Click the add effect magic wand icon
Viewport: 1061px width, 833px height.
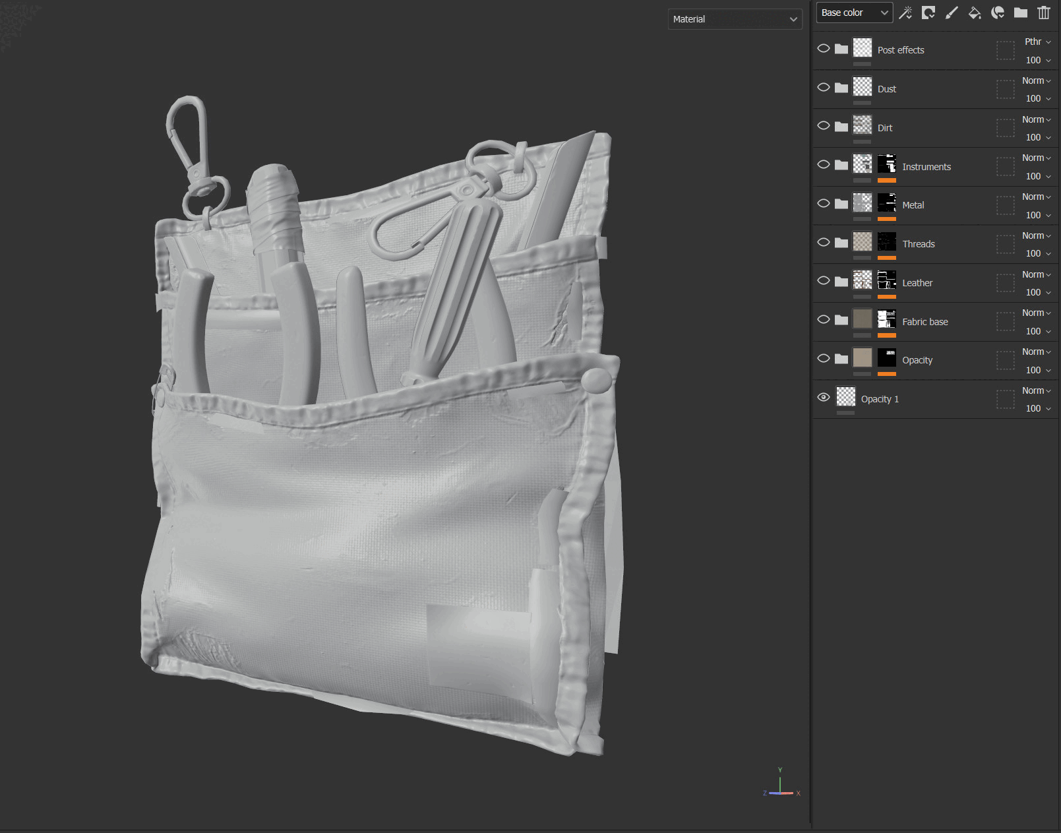point(905,13)
